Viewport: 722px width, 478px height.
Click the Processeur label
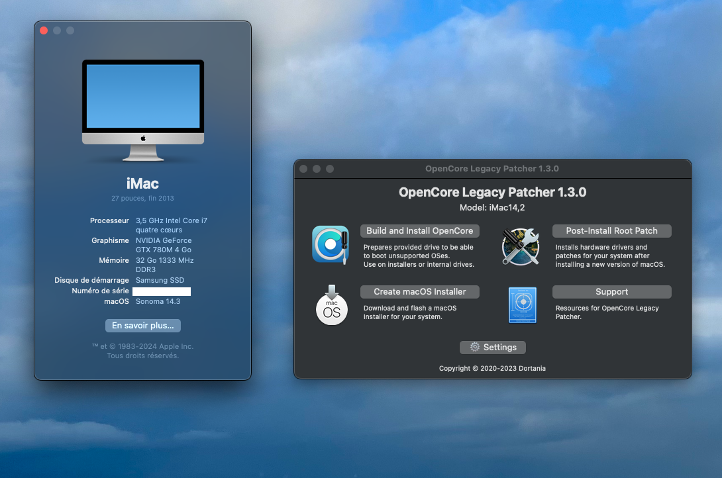pos(109,221)
